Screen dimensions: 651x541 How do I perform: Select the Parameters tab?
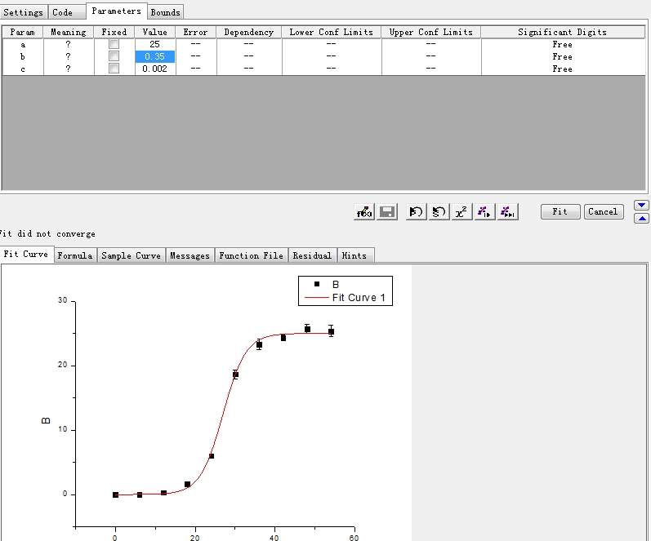tap(116, 11)
